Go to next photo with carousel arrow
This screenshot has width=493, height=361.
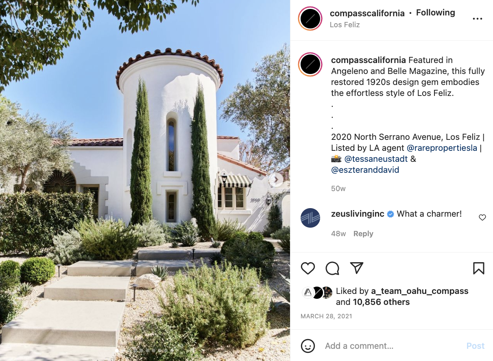pos(276,179)
